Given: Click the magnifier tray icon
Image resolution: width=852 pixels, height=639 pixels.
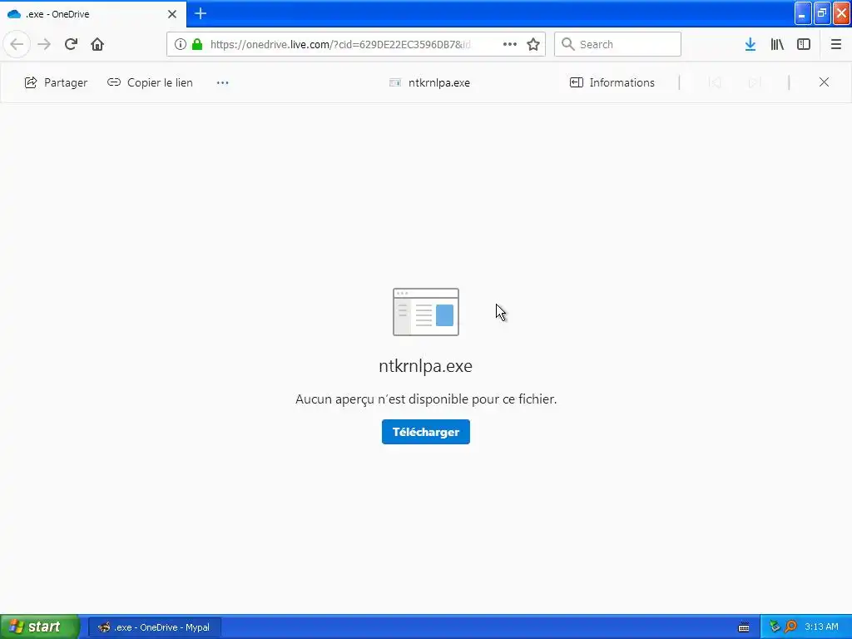Looking at the screenshot, I should [790, 627].
